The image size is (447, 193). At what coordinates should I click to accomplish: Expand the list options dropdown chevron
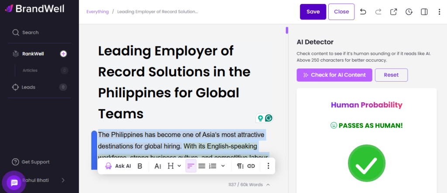click(x=223, y=166)
